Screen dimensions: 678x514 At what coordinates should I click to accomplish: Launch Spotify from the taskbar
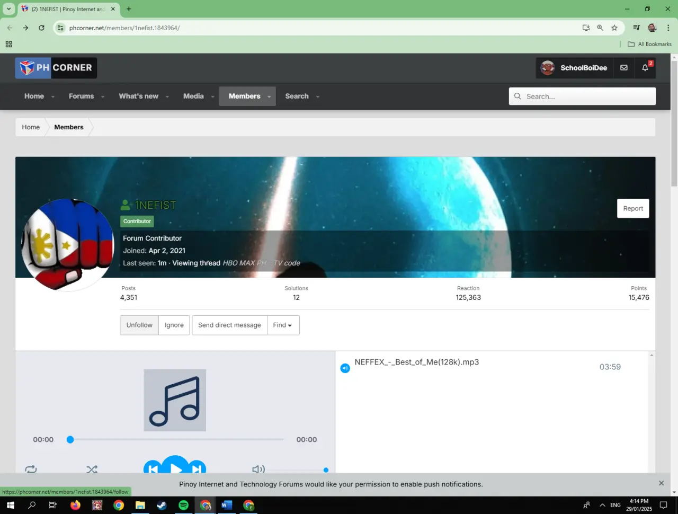(x=183, y=505)
